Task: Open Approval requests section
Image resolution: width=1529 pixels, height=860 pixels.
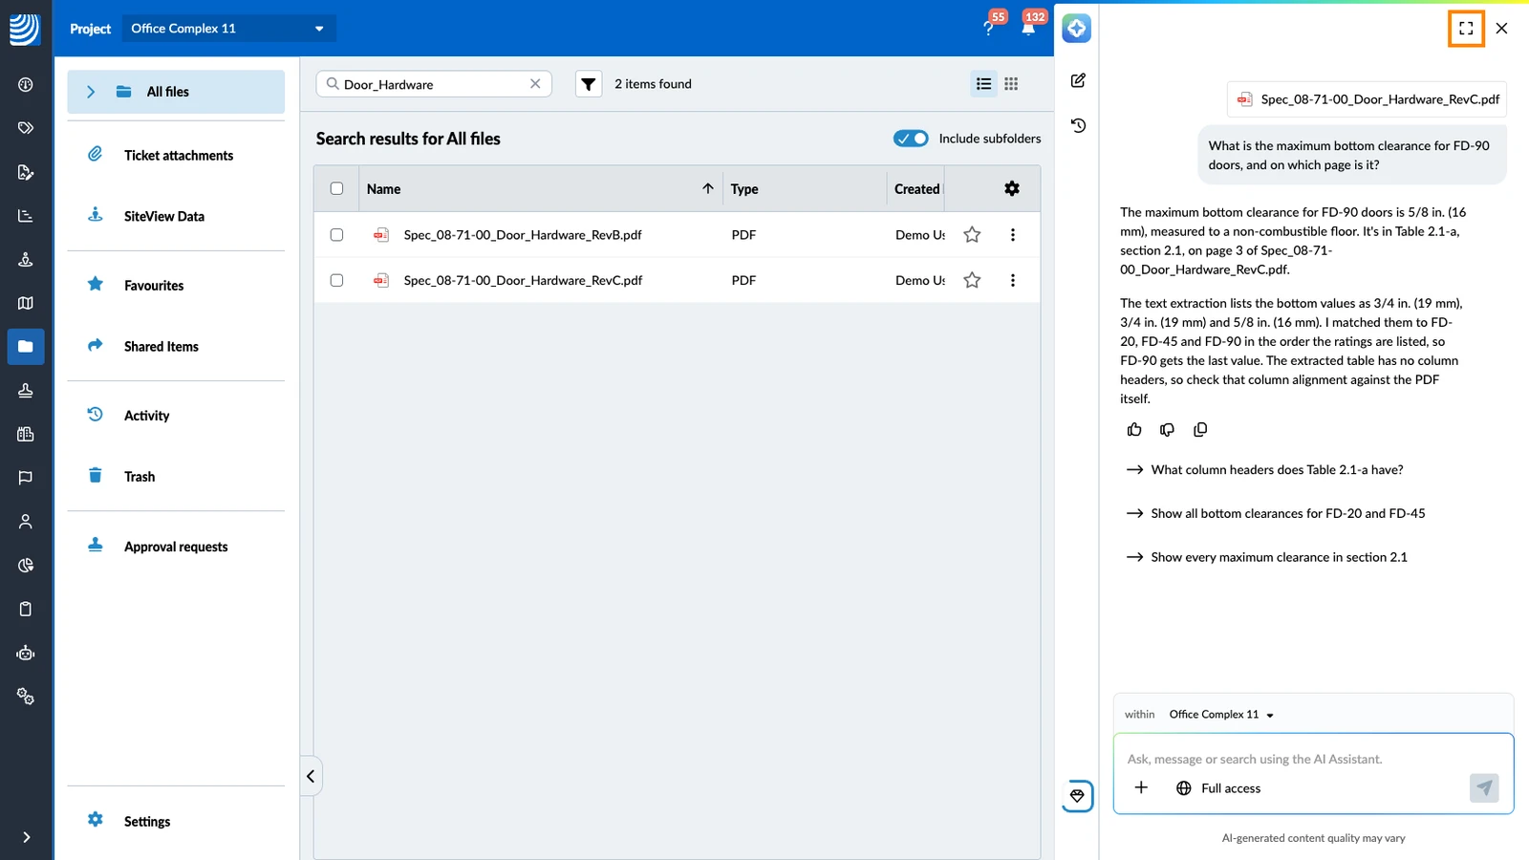Action: tap(176, 547)
